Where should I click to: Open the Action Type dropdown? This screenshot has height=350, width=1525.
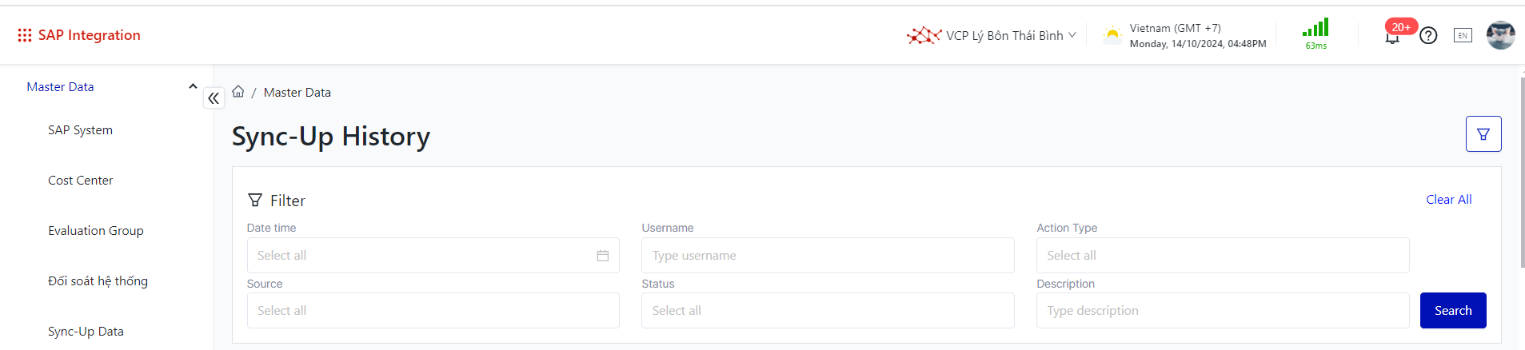pos(1222,256)
